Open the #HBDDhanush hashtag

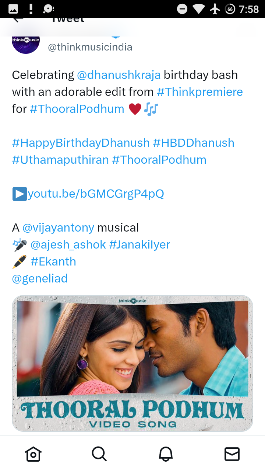click(194, 143)
